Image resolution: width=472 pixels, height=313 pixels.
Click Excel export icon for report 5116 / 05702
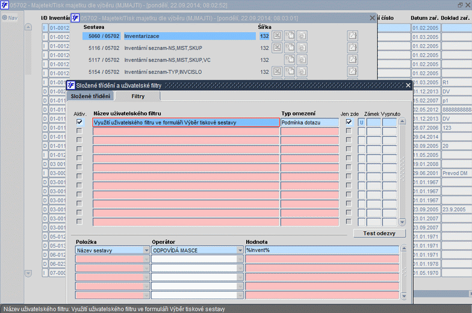pos(277,48)
